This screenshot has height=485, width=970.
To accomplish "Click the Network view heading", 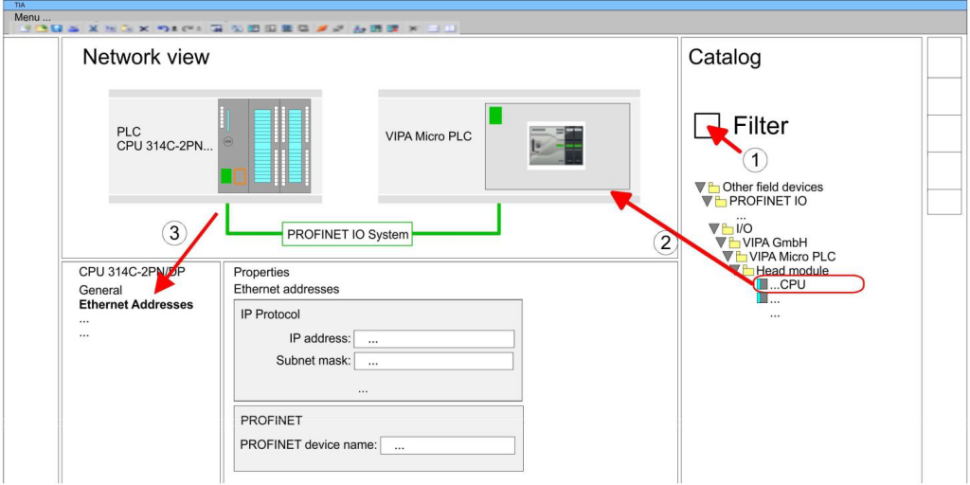I will (146, 58).
